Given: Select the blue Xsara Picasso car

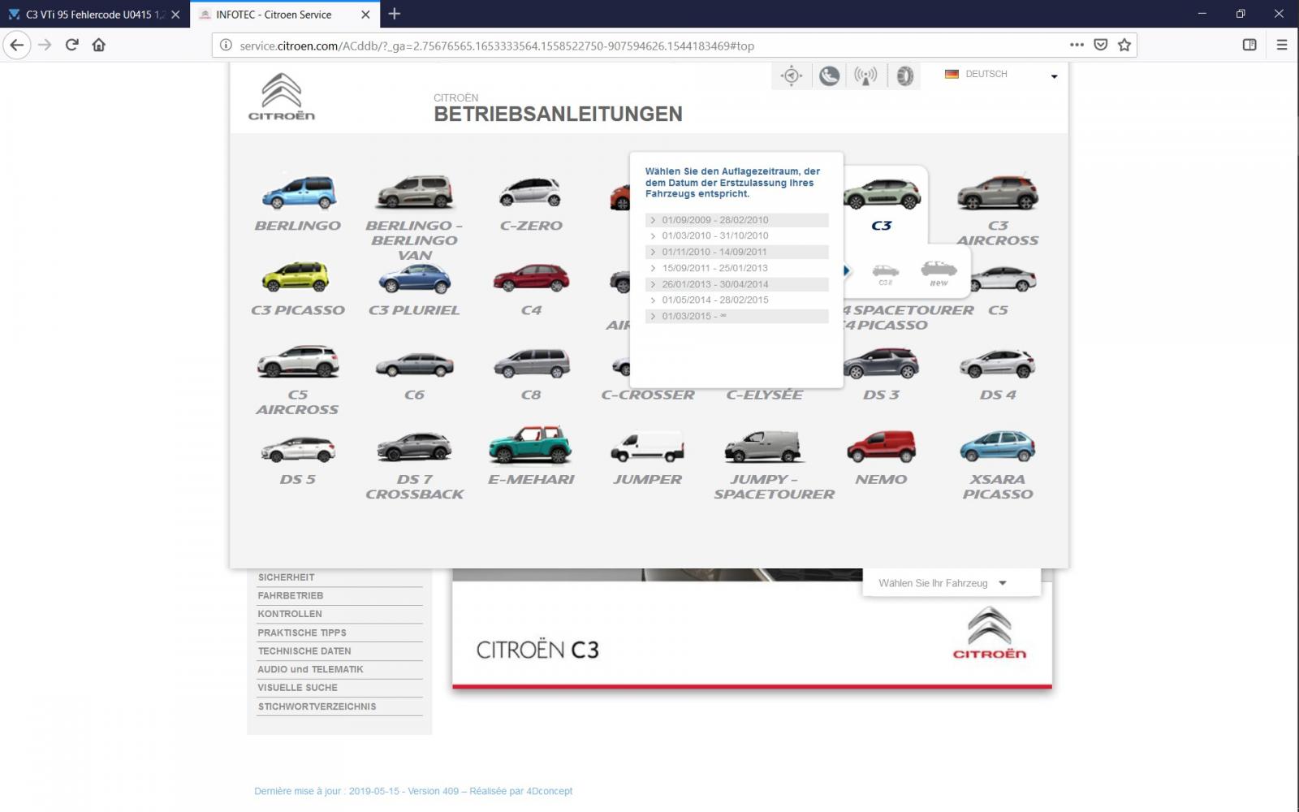Looking at the screenshot, I should [x=998, y=447].
